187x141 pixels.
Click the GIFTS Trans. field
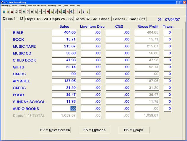click(x=168, y=67)
